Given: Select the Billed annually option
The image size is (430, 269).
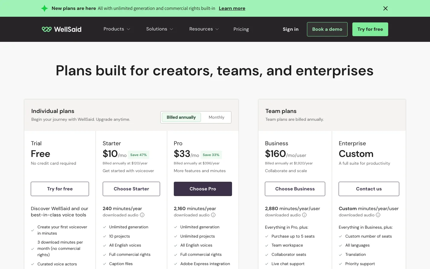Looking at the screenshot, I should (181, 117).
